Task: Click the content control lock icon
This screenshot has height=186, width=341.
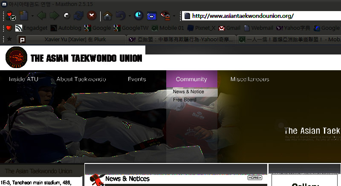Action: pyautogui.click(x=165, y=16)
